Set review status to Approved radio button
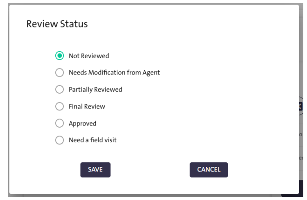The image size is (307, 200). [x=59, y=123]
